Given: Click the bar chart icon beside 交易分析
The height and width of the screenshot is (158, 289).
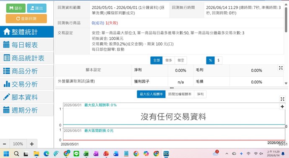Looking at the screenshot, I should click(x=7, y=84).
